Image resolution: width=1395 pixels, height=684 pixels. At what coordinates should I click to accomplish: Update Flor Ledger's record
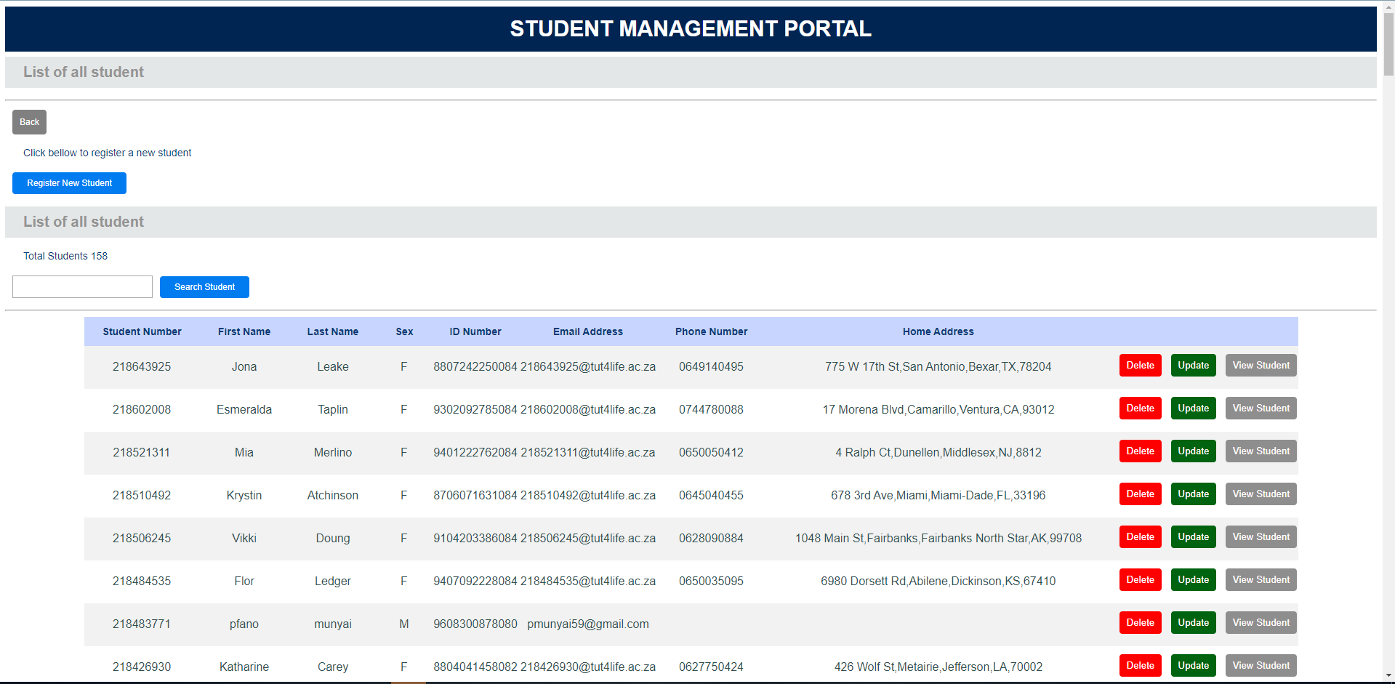click(1193, 580)
